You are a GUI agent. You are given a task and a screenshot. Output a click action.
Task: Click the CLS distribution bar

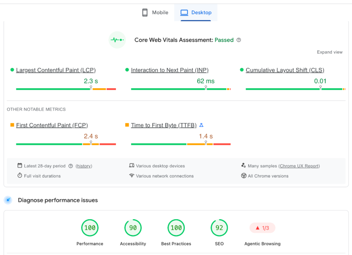[295, 89]
